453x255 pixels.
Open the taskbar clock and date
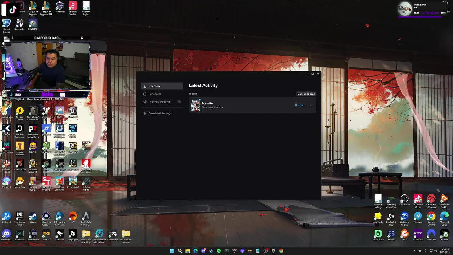coord(445,251)
